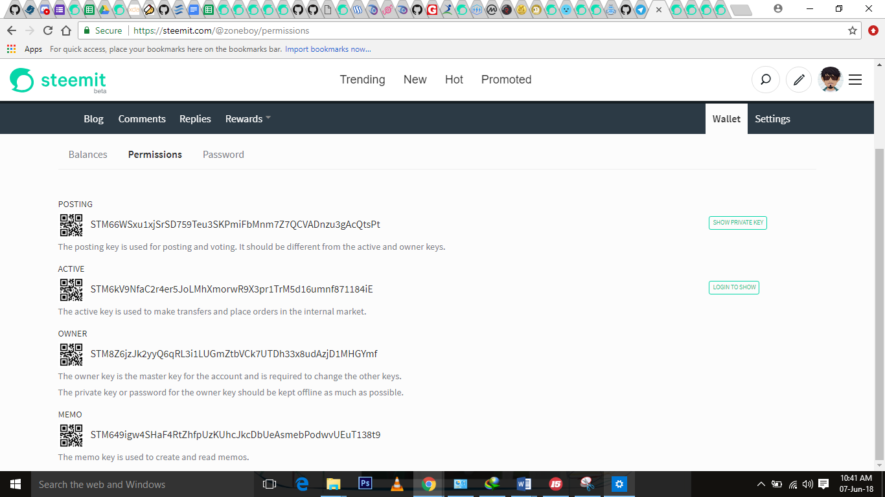Click the OWNER key QR code
This screenshot has width=885, height=497.
[71, 355]
